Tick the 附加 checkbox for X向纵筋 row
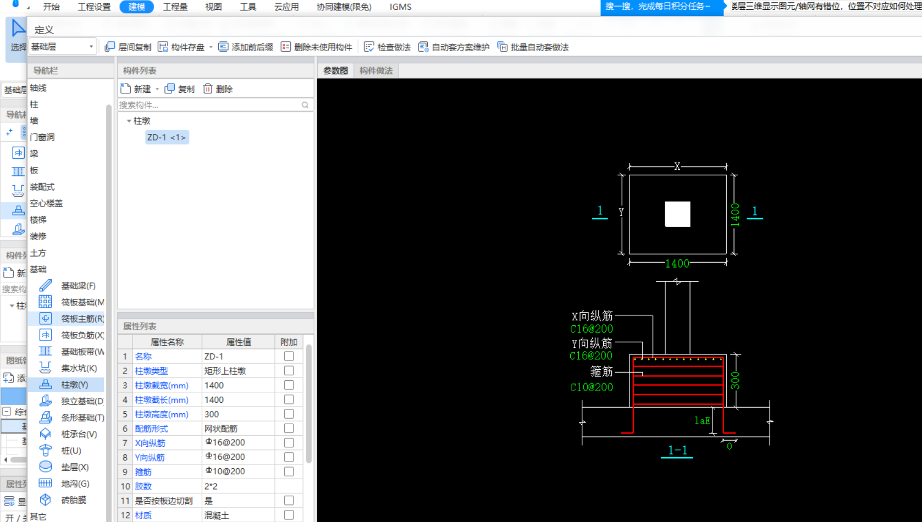The height and width of the screenshot is (522, 922). coord(289,442)
